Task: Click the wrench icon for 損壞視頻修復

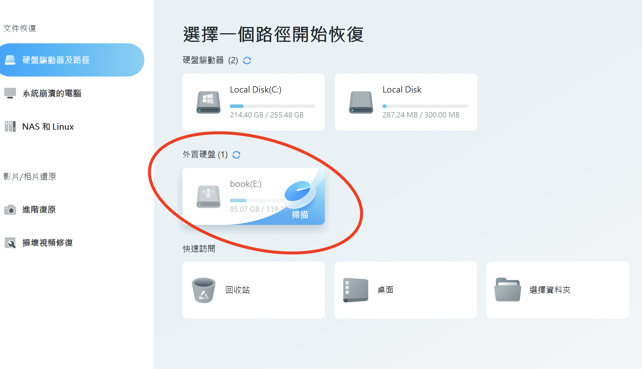Action: (x=10, y=243)
